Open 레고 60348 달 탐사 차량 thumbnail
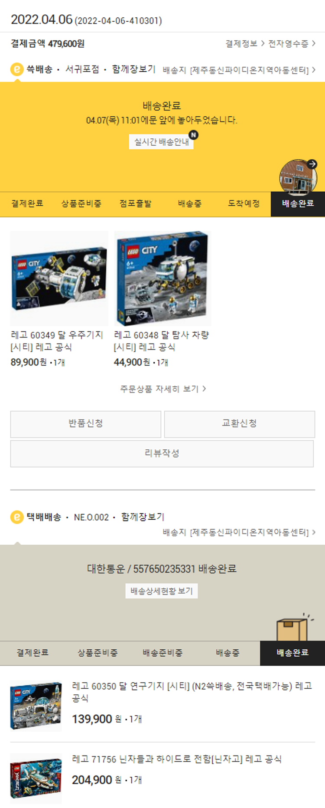This screenshot has height=808, width=325. coord(163,278)
